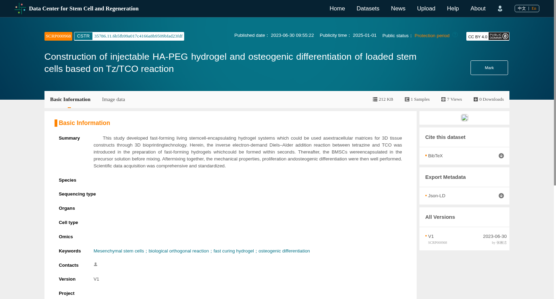This screenshot has width=556, height=299.
Task: Click the 0 Downloads text
Action: click(x=491, y=99)
